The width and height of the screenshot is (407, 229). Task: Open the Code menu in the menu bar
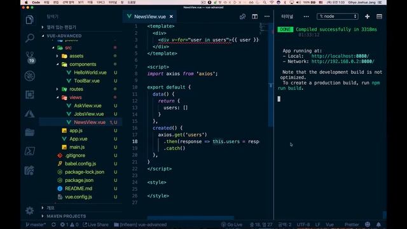pos(36,3)
